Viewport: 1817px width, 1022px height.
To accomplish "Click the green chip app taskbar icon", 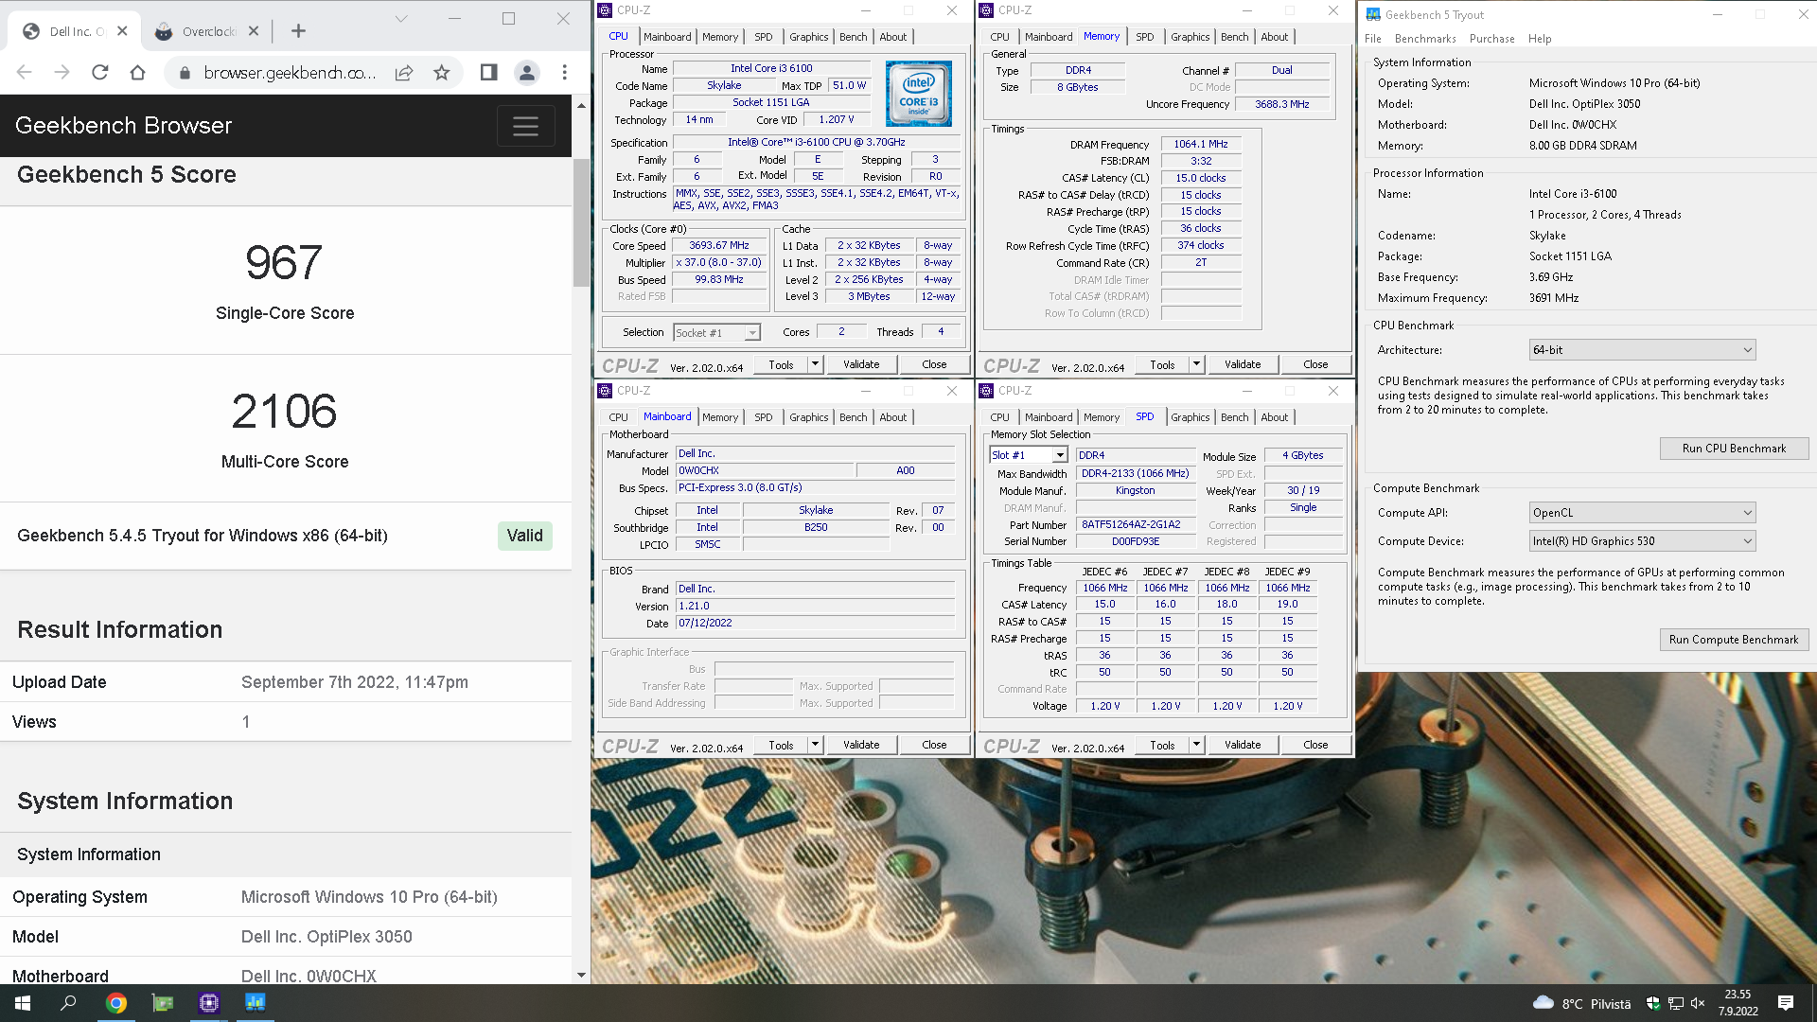I will click(163, 1003).
